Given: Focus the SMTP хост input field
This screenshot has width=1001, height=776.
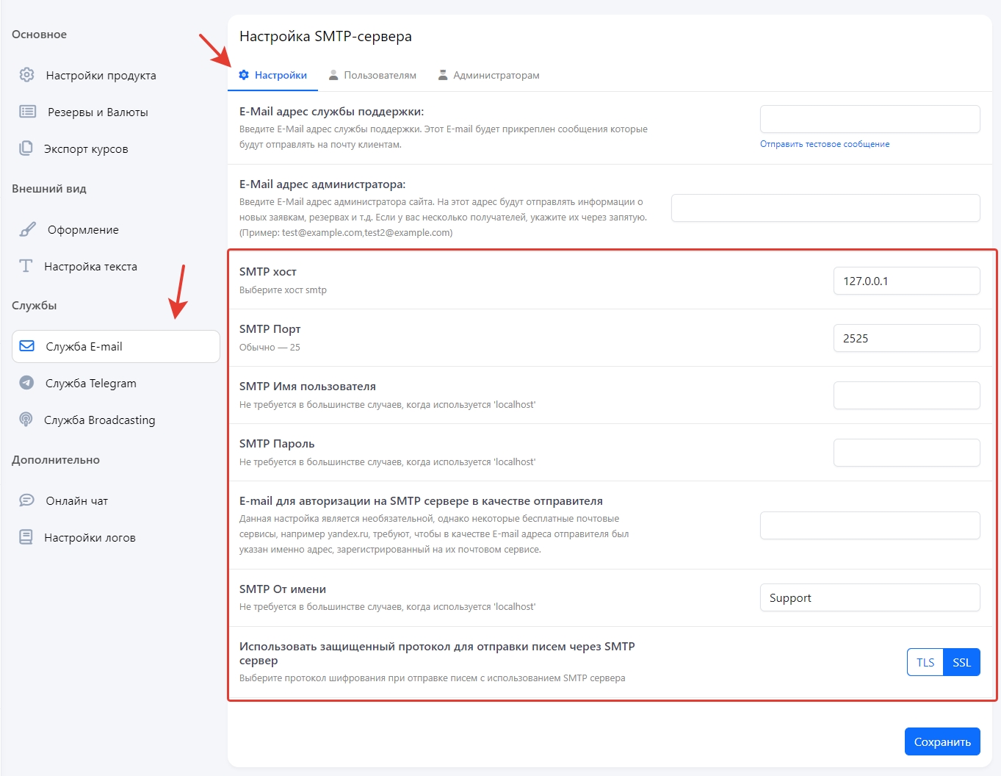Looking at the screenshot, I should tap(906, 281).
